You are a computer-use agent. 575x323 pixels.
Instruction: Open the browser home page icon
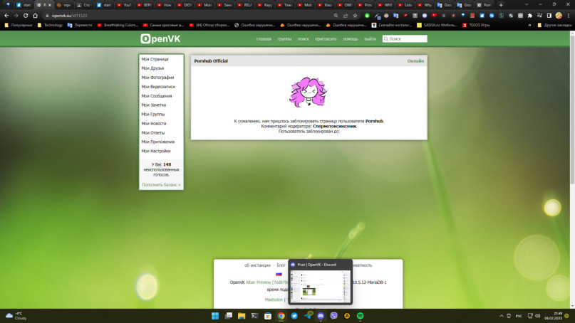point(35,16)
